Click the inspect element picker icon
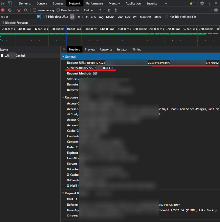This screenshot has height=222, width=220. [3, 3]
